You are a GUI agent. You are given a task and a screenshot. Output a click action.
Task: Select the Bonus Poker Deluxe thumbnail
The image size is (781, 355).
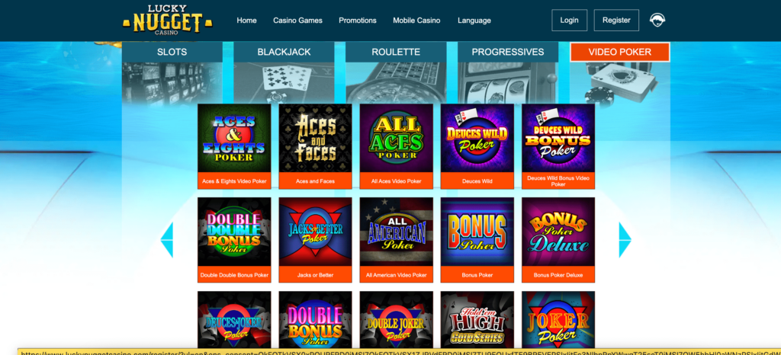pyautogui.click(x=558, y=232)
